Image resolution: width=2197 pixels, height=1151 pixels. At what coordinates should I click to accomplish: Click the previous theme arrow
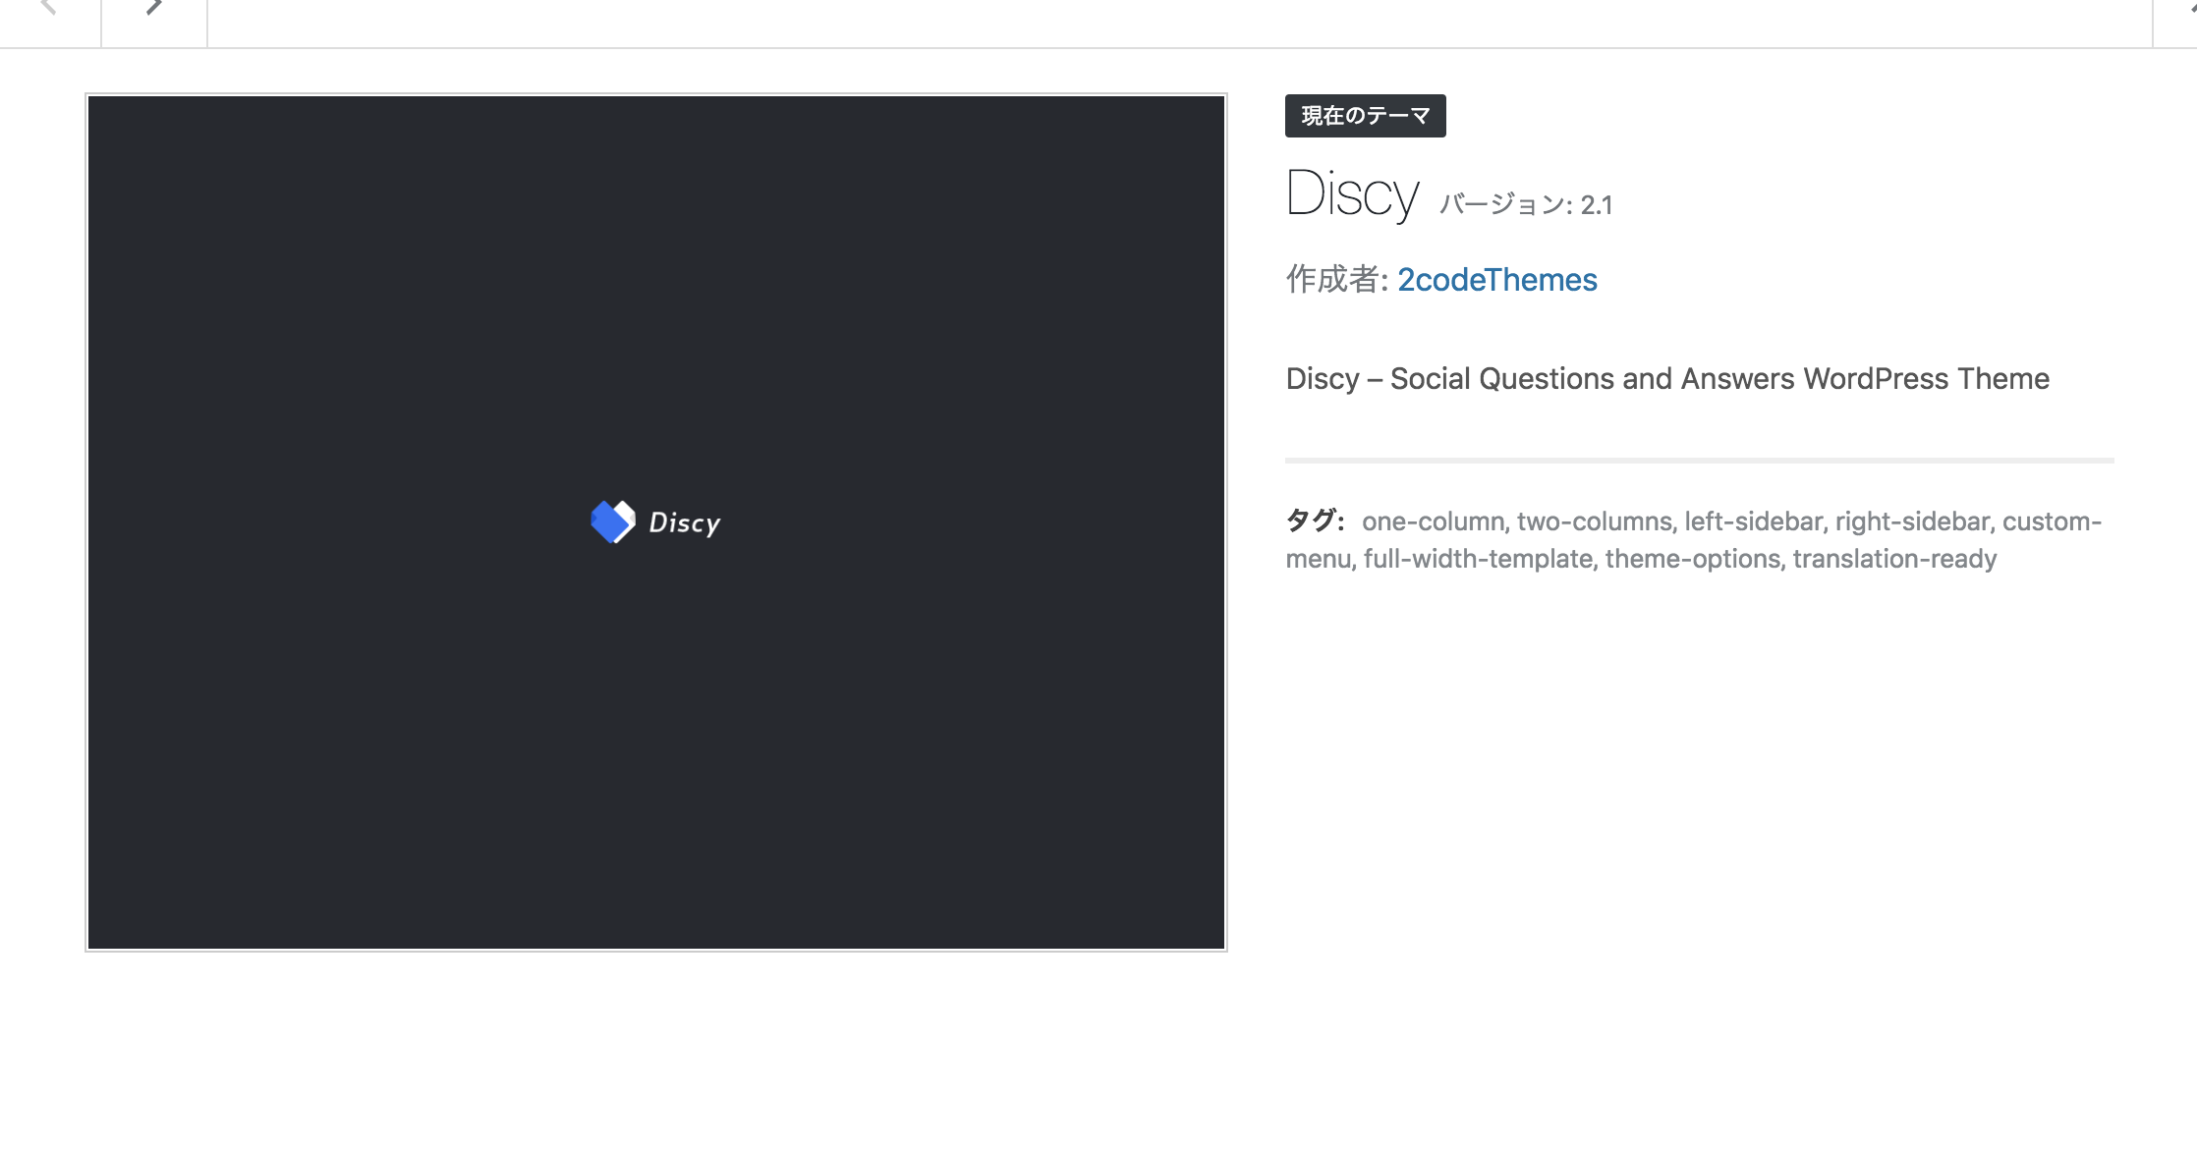(49, 10)
